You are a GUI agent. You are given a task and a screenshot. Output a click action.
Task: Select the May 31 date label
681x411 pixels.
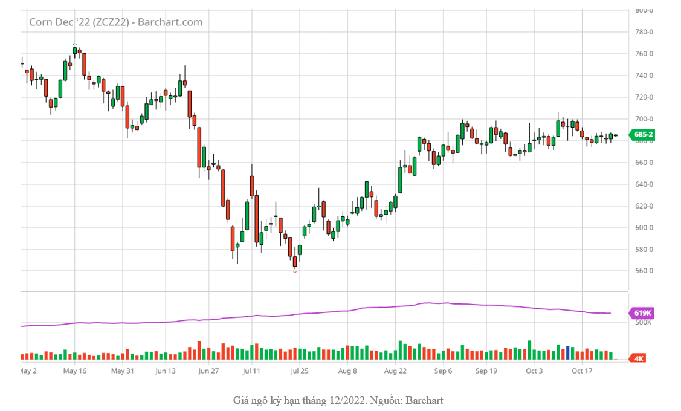123,371
